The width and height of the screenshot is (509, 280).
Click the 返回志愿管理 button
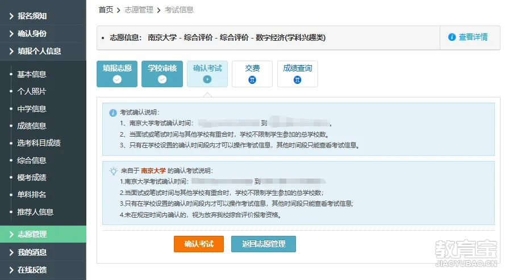pyautogui.click(x=263, y=244)
